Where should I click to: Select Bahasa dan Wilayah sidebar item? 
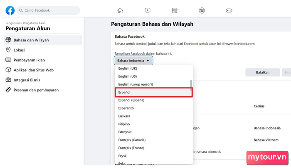(x=43, y=40)
